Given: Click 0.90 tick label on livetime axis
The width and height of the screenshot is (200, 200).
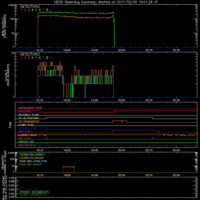Looking at the screenshot, I should coord(11,197).
